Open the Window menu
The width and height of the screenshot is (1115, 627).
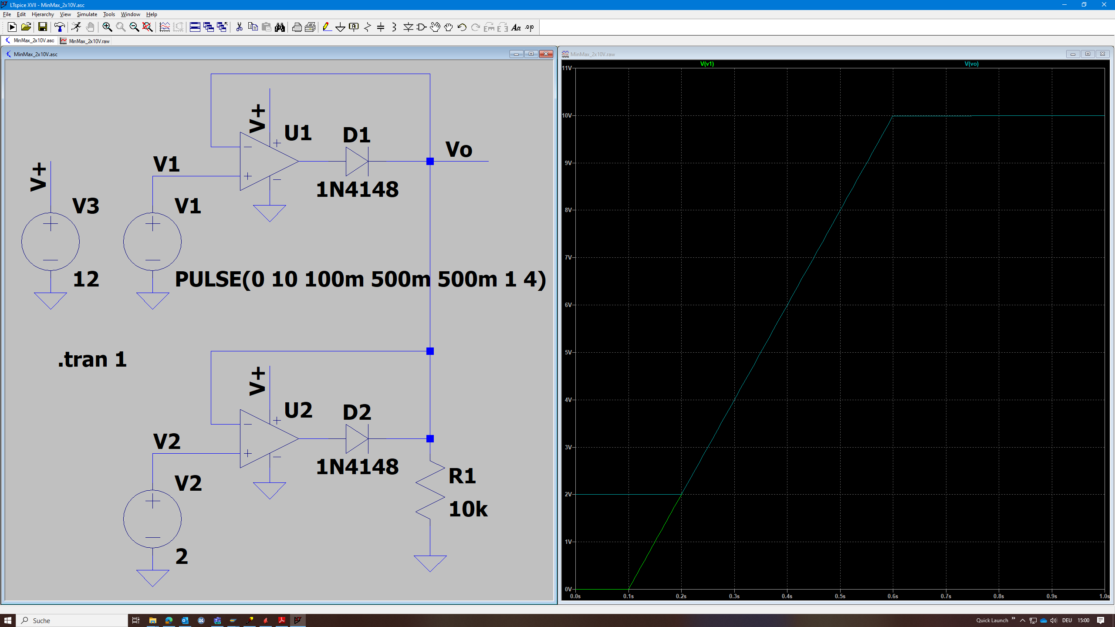click(x=130, y=14)
